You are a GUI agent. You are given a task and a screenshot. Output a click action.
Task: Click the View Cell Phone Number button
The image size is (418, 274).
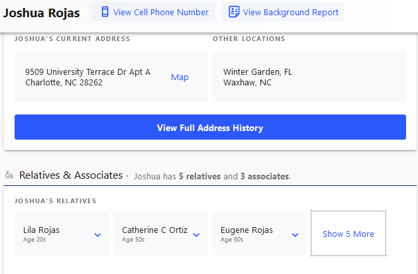154,12
